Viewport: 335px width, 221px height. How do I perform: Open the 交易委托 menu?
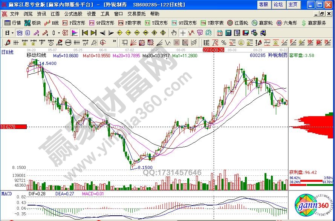pos(136,14)
